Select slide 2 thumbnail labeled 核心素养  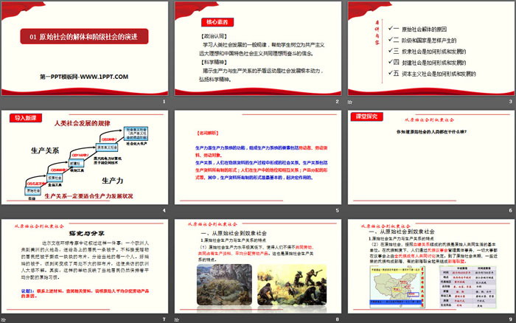[x=258, y=49]
